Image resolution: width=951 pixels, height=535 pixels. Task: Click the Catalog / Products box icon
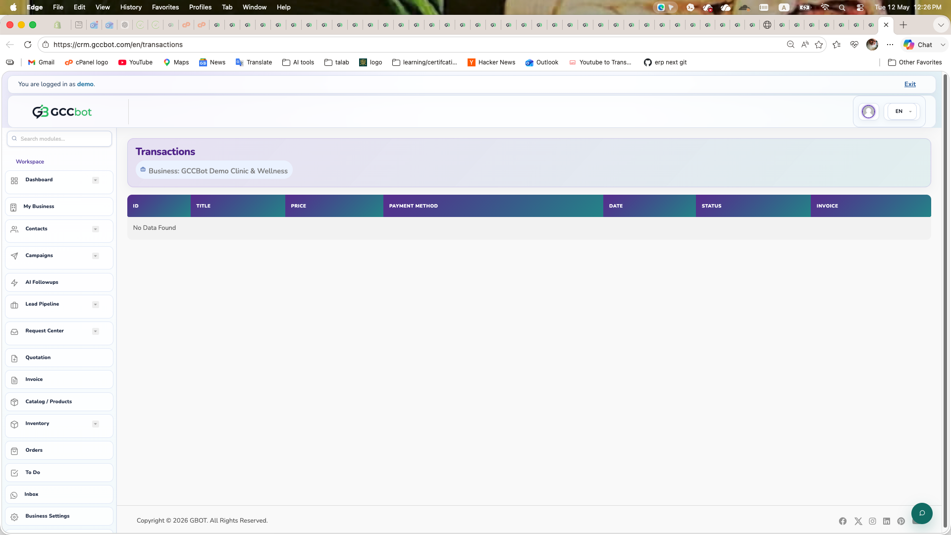pyautogui.click(x=14, y=402)
